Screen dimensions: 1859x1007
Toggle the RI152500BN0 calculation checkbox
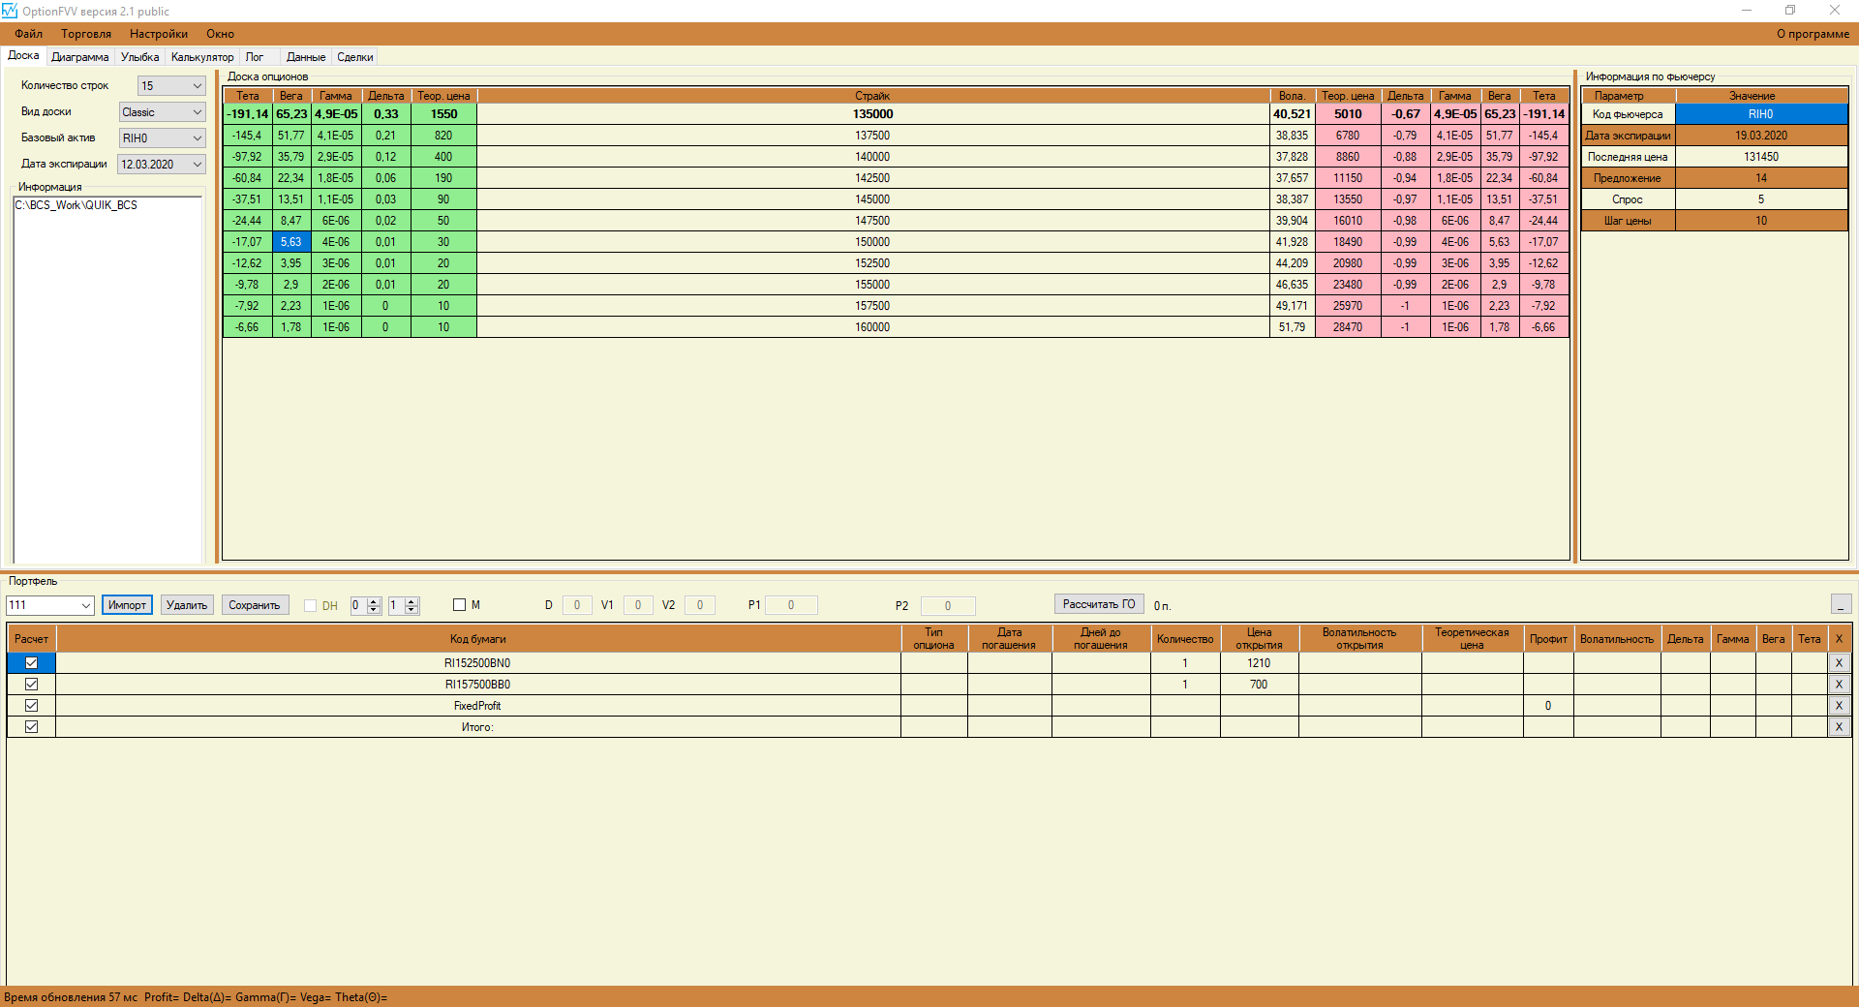click(31, 663)
